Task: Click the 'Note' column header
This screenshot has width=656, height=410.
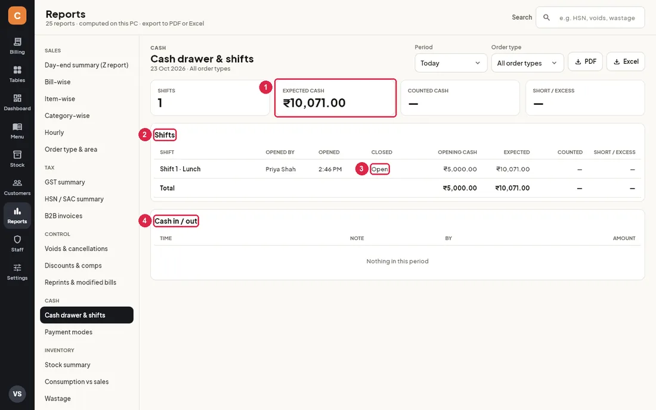Action: [357, 238]
